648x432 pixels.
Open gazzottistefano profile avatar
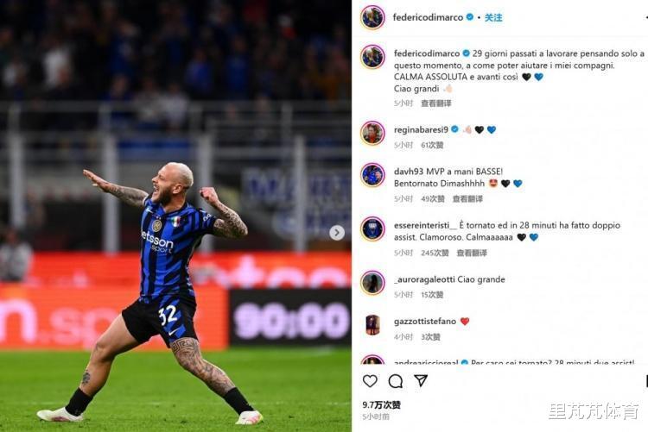click(x=372, y=325)
